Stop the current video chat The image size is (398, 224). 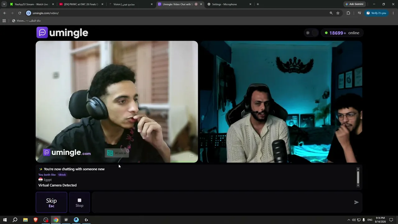click(79, 202)
